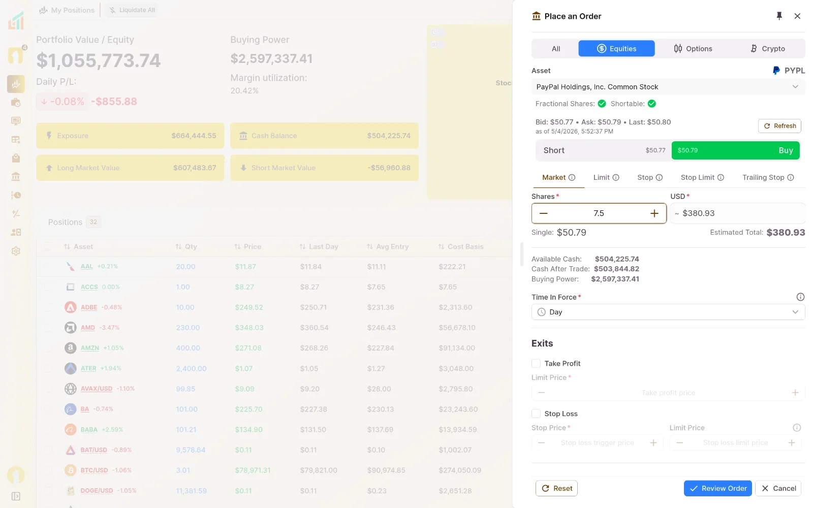Select the BABA row checkbox
Viewport: 813px width, 508px height.
[48, 430]
